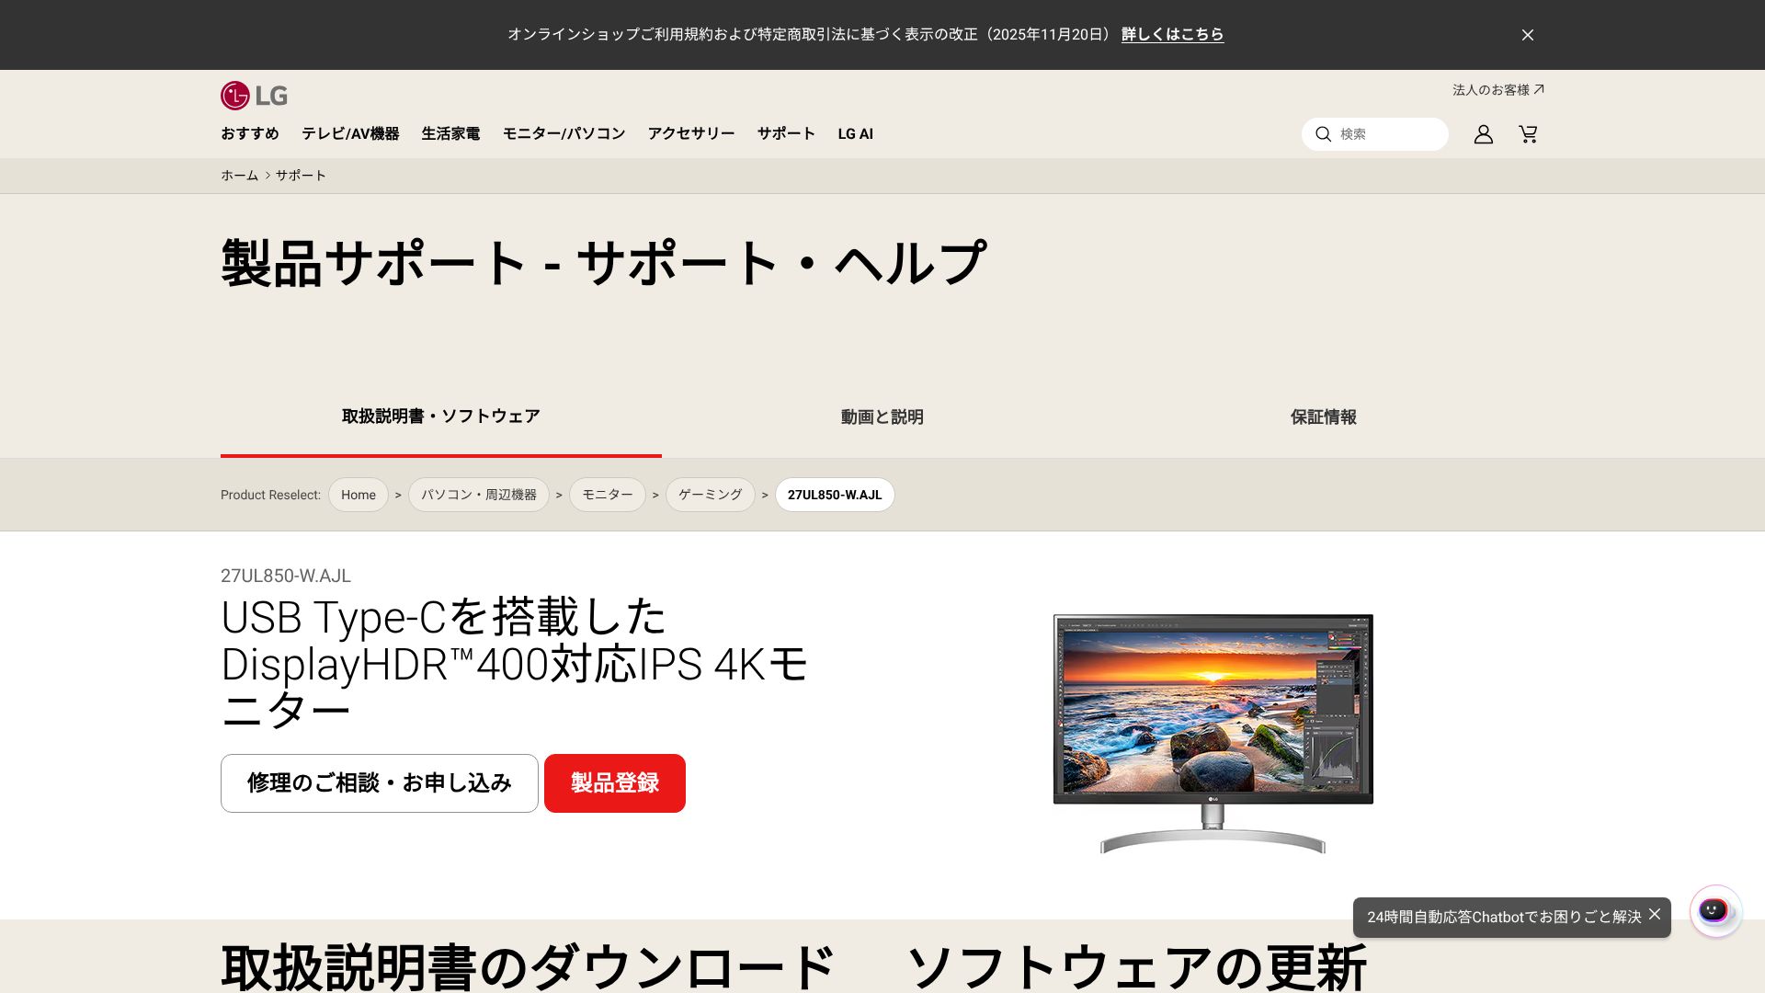1765x993 pixels.
Task: Click サポート in the breadcrumb
Action: pyautogui.click(x=301, y=176)
